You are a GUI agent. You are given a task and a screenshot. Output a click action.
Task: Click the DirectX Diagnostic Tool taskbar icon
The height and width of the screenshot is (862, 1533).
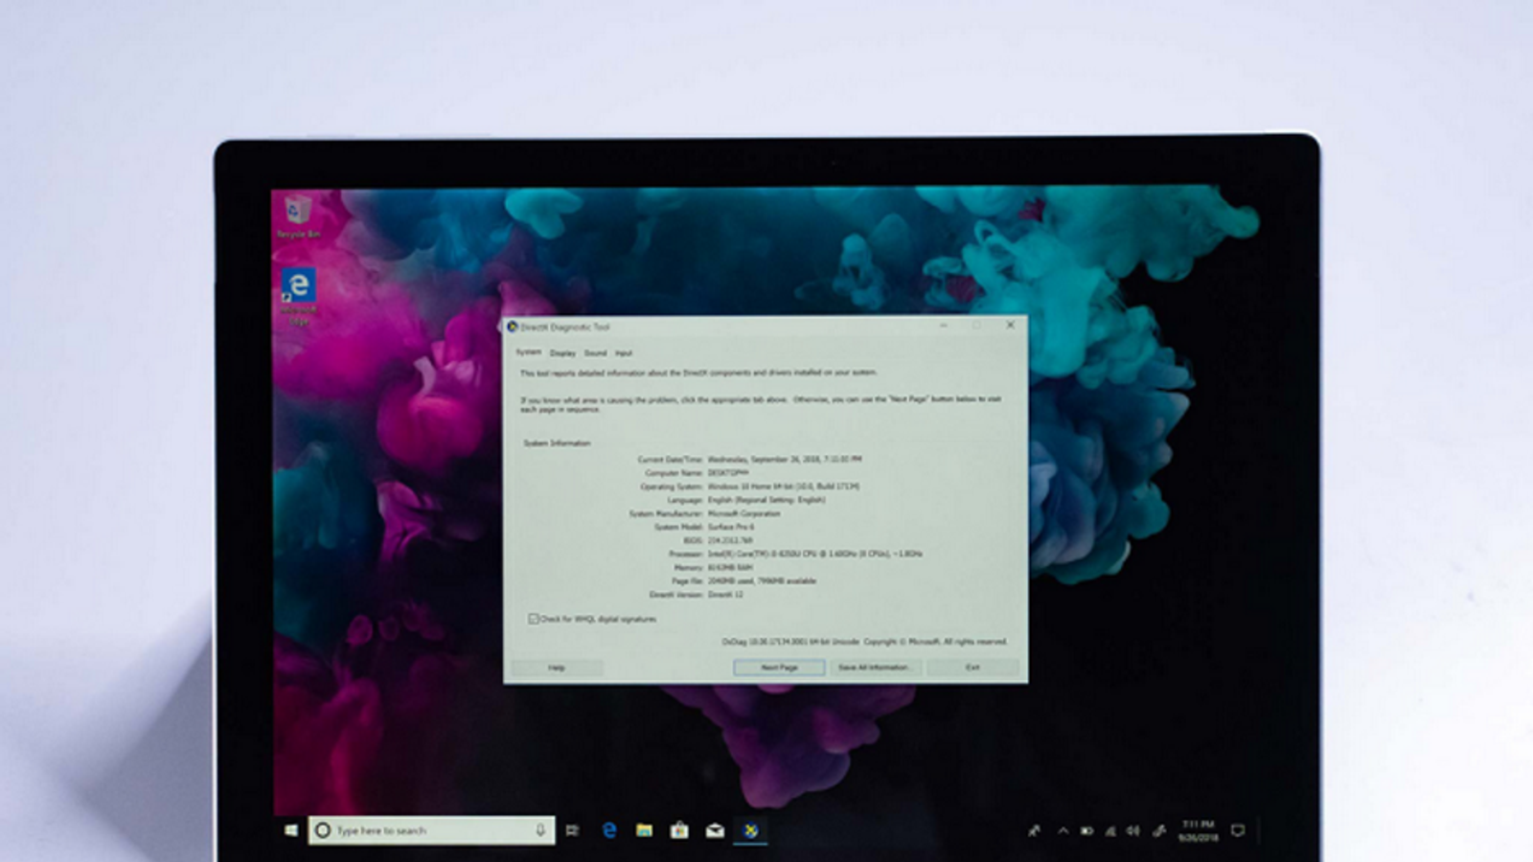(750, 830)
